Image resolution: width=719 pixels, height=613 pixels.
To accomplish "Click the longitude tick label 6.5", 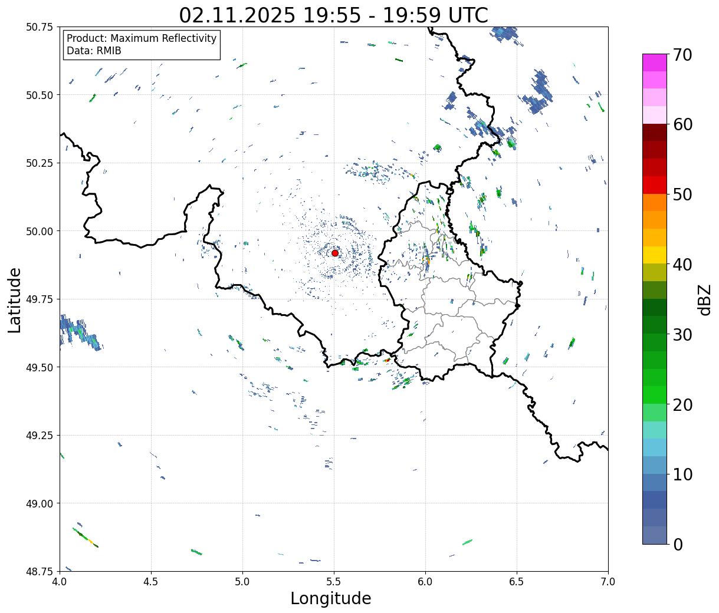I will click(x=517, y=582).
